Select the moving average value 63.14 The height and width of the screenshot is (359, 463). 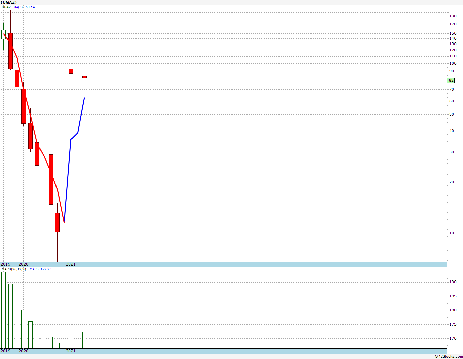pyautogui.click(x=30, y=7)
